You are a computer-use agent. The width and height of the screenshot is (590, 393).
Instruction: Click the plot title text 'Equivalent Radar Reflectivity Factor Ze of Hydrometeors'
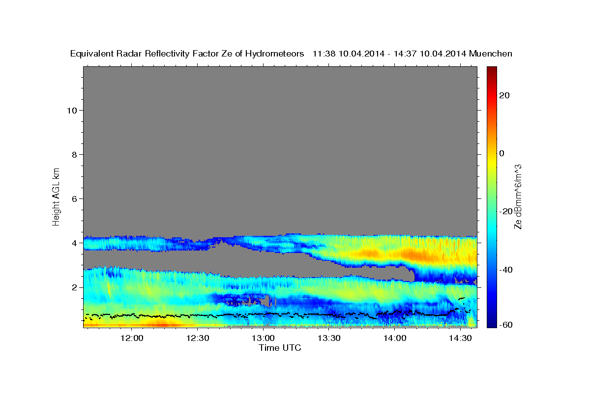click(187, 54)
